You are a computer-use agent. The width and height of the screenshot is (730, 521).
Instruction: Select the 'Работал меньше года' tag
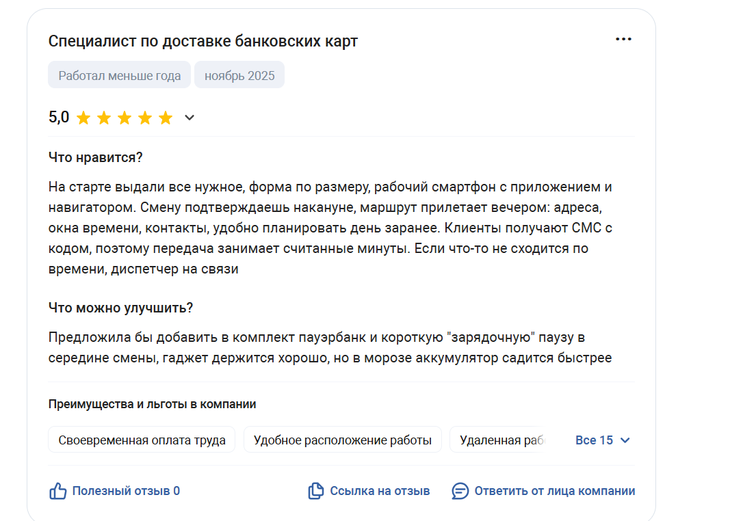tap(120, 75)
